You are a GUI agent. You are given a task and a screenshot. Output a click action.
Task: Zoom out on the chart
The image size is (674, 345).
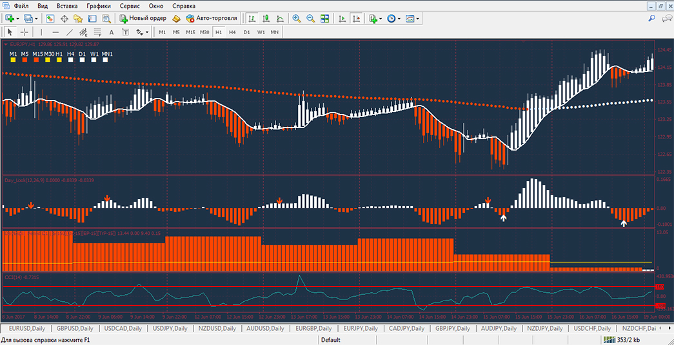[310, 19]
